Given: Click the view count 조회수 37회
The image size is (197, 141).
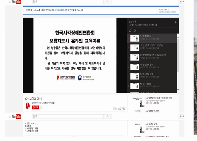Looking at the screenshot, I should (119, 109).
